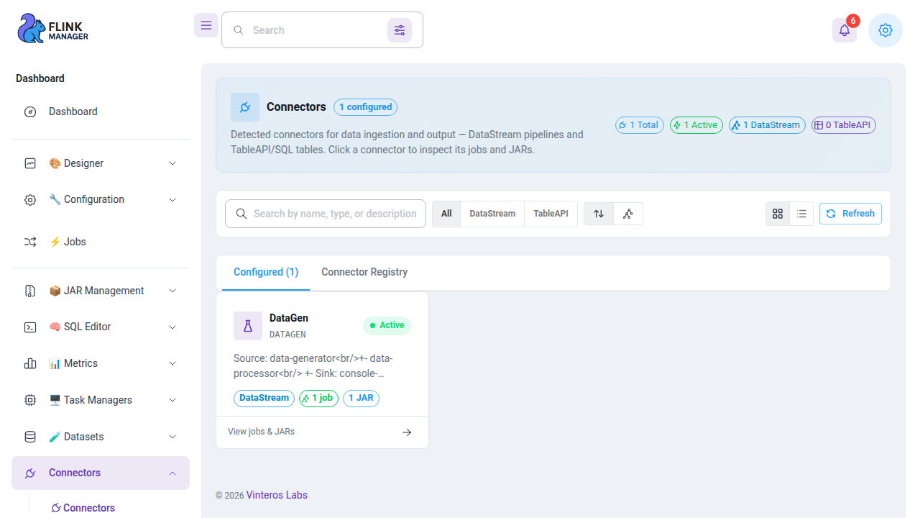Click the 1 Active status chip

pos(696,125)
